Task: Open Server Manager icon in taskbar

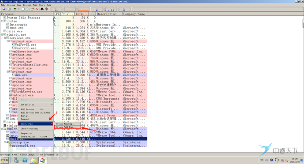Action: click(16, 160)
